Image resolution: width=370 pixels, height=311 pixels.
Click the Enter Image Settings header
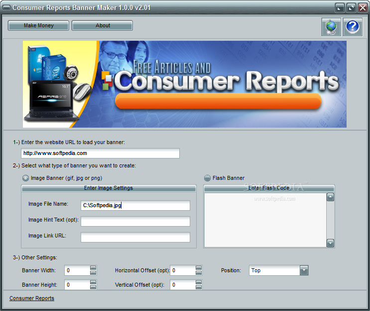point(109,188)
